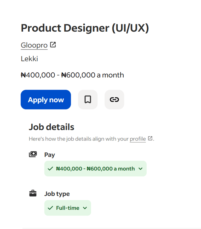Open the Gloopro company link
The width and height of the screenshot is (201, 229).
tap(34, 45)
